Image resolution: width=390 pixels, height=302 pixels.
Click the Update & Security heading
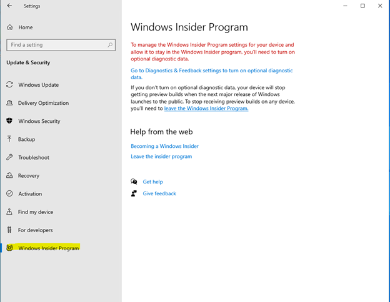coord(28,62)
